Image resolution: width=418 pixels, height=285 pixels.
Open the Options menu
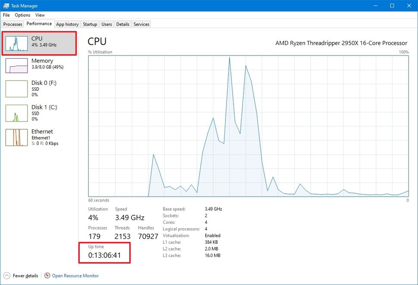[22, 15]
